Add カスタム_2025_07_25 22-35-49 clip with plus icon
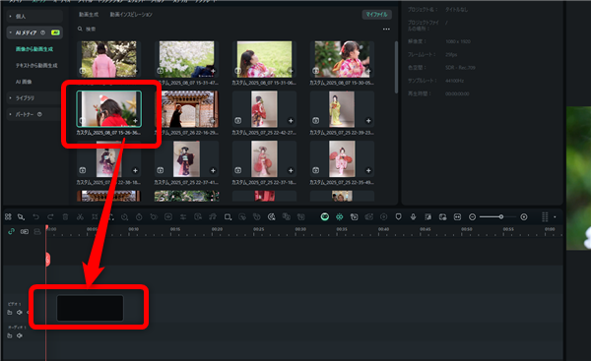Screen dimensions: 591x361 pyautogui.click(x=368, y=170)
